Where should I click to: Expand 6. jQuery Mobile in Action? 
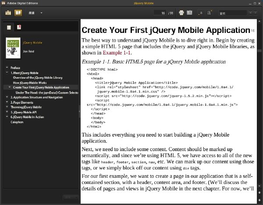pos(7,117)
